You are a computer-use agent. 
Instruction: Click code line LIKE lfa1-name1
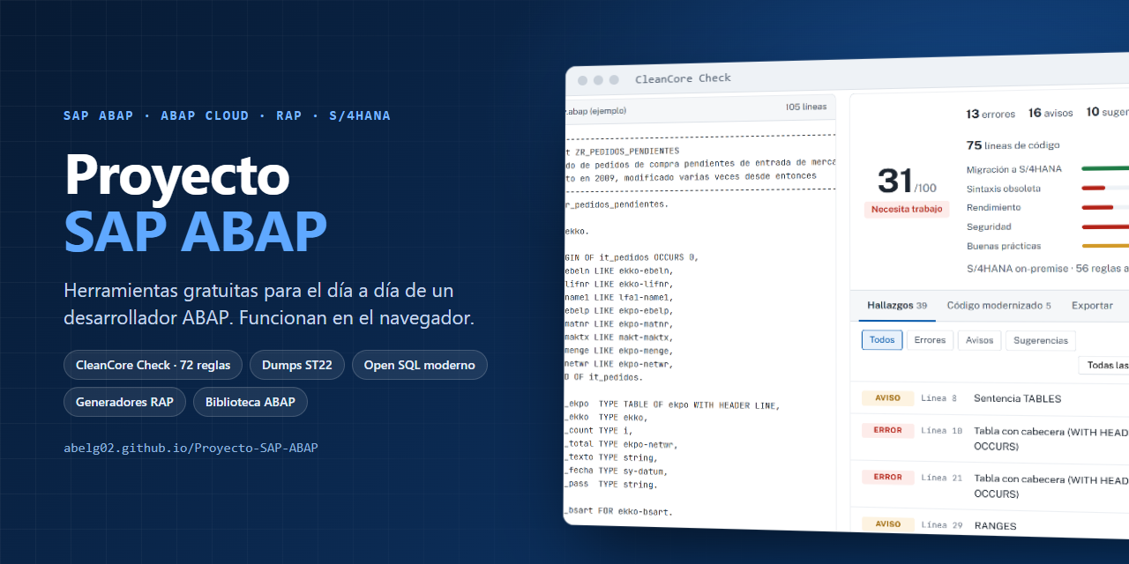click(x=618, y=297)
